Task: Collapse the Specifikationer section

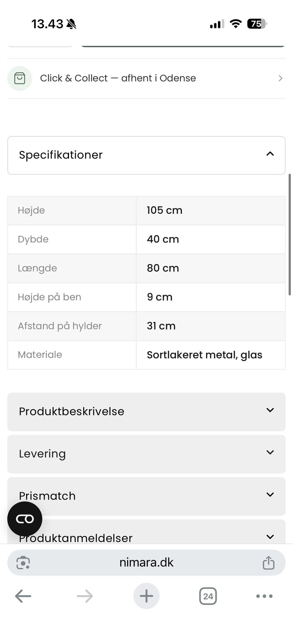Action: pos(146,155)
